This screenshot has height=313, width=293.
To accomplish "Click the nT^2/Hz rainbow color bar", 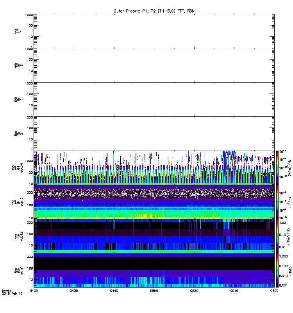I will (x=277, y=202).
